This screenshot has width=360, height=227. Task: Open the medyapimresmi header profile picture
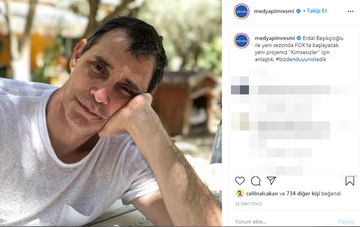(241, 11)
